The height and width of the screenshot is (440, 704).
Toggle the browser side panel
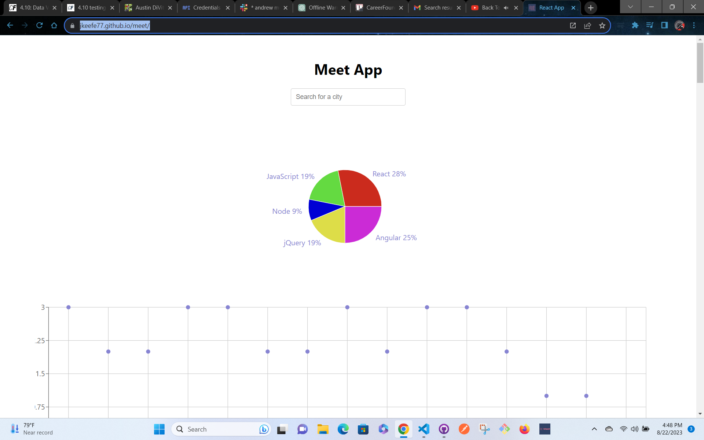coord(664,25)
